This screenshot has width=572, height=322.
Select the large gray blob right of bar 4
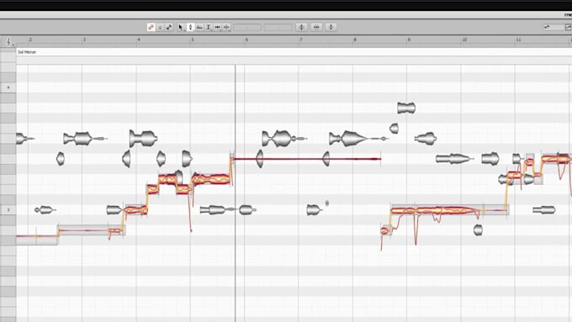click(143, 139)
